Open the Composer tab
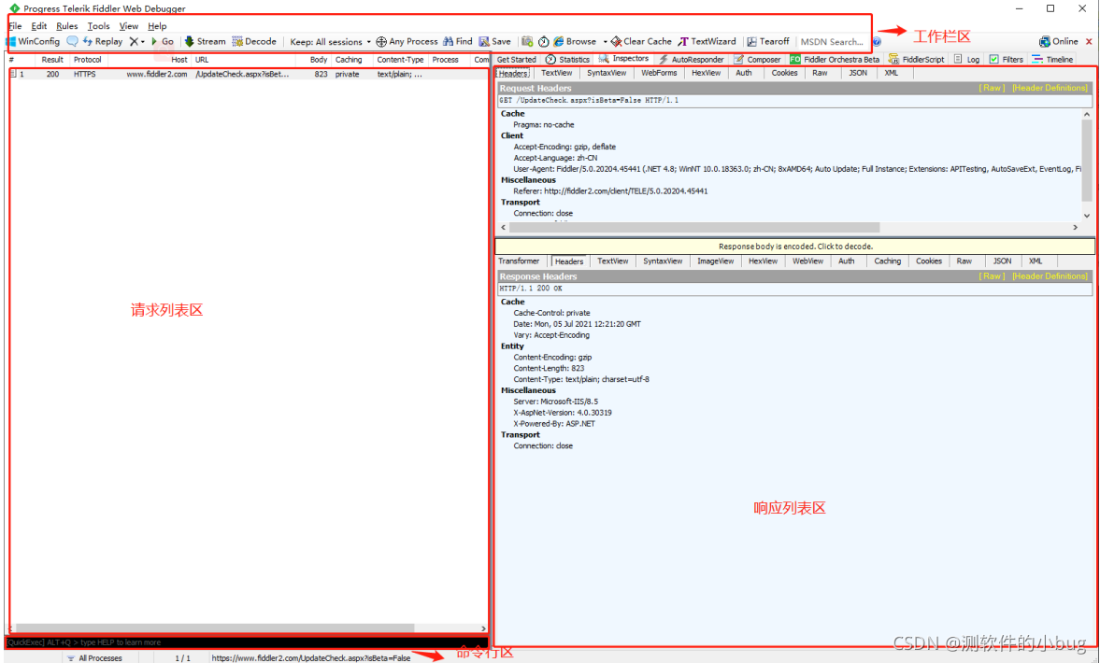The image size is (1100, 663). click(757, 60)
